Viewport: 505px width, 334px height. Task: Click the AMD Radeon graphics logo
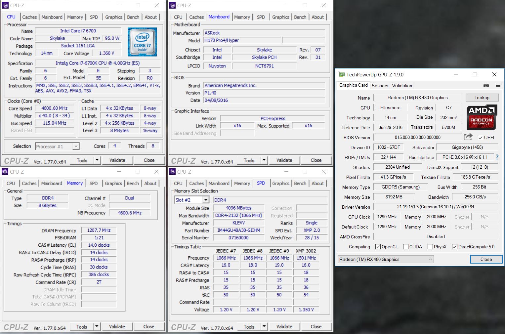coord(481,117)
